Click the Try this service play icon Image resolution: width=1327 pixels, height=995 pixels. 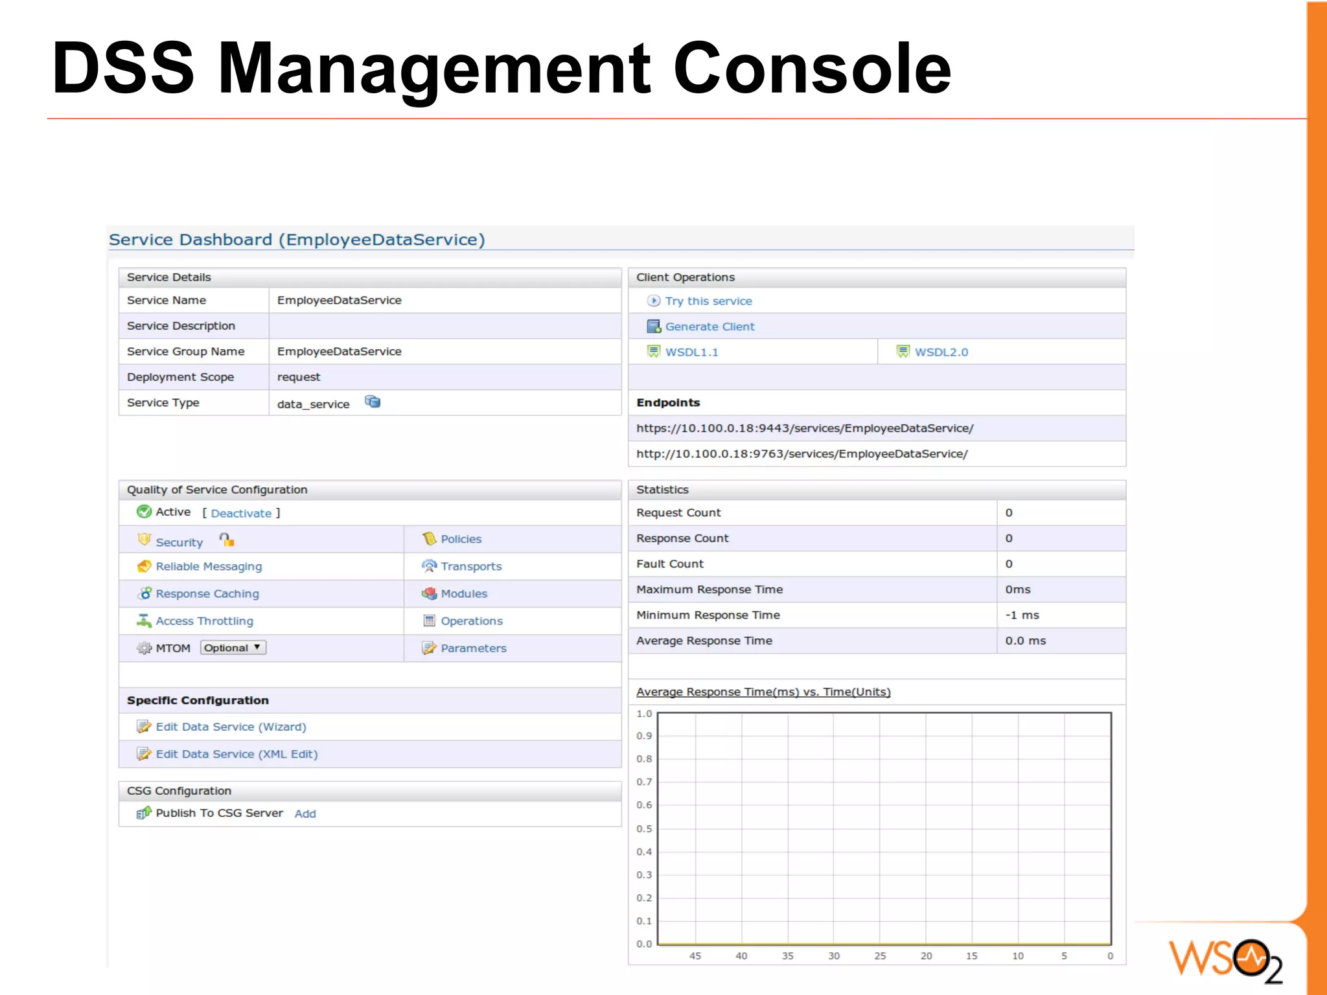(x=654, y=301)
